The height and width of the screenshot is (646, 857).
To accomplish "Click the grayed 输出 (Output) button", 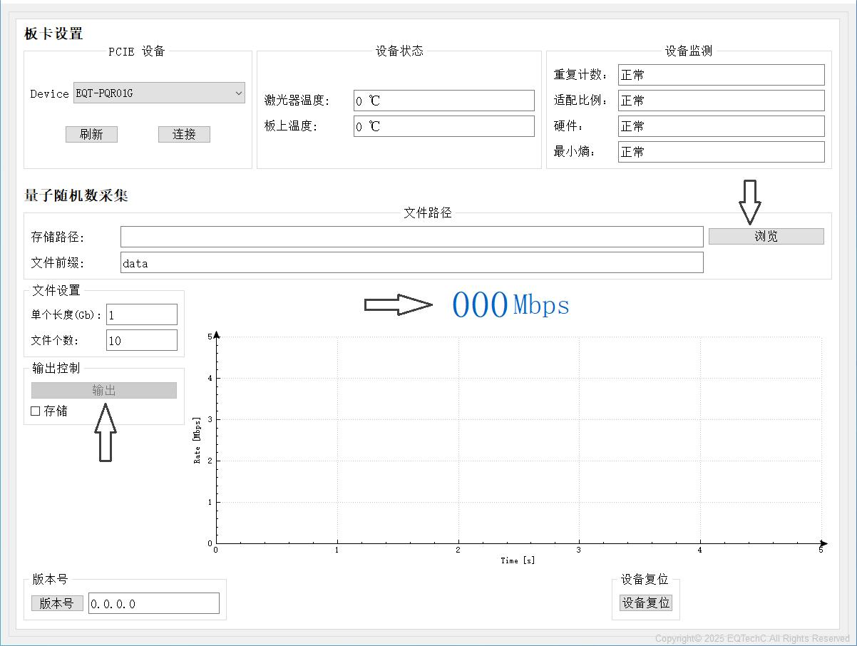I will [x=103, y=390].
